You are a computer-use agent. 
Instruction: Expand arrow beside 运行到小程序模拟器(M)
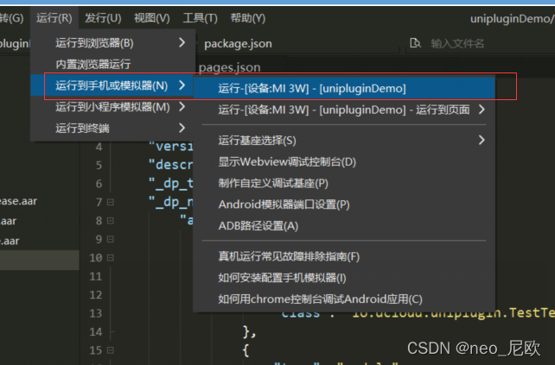coord(182,106)
